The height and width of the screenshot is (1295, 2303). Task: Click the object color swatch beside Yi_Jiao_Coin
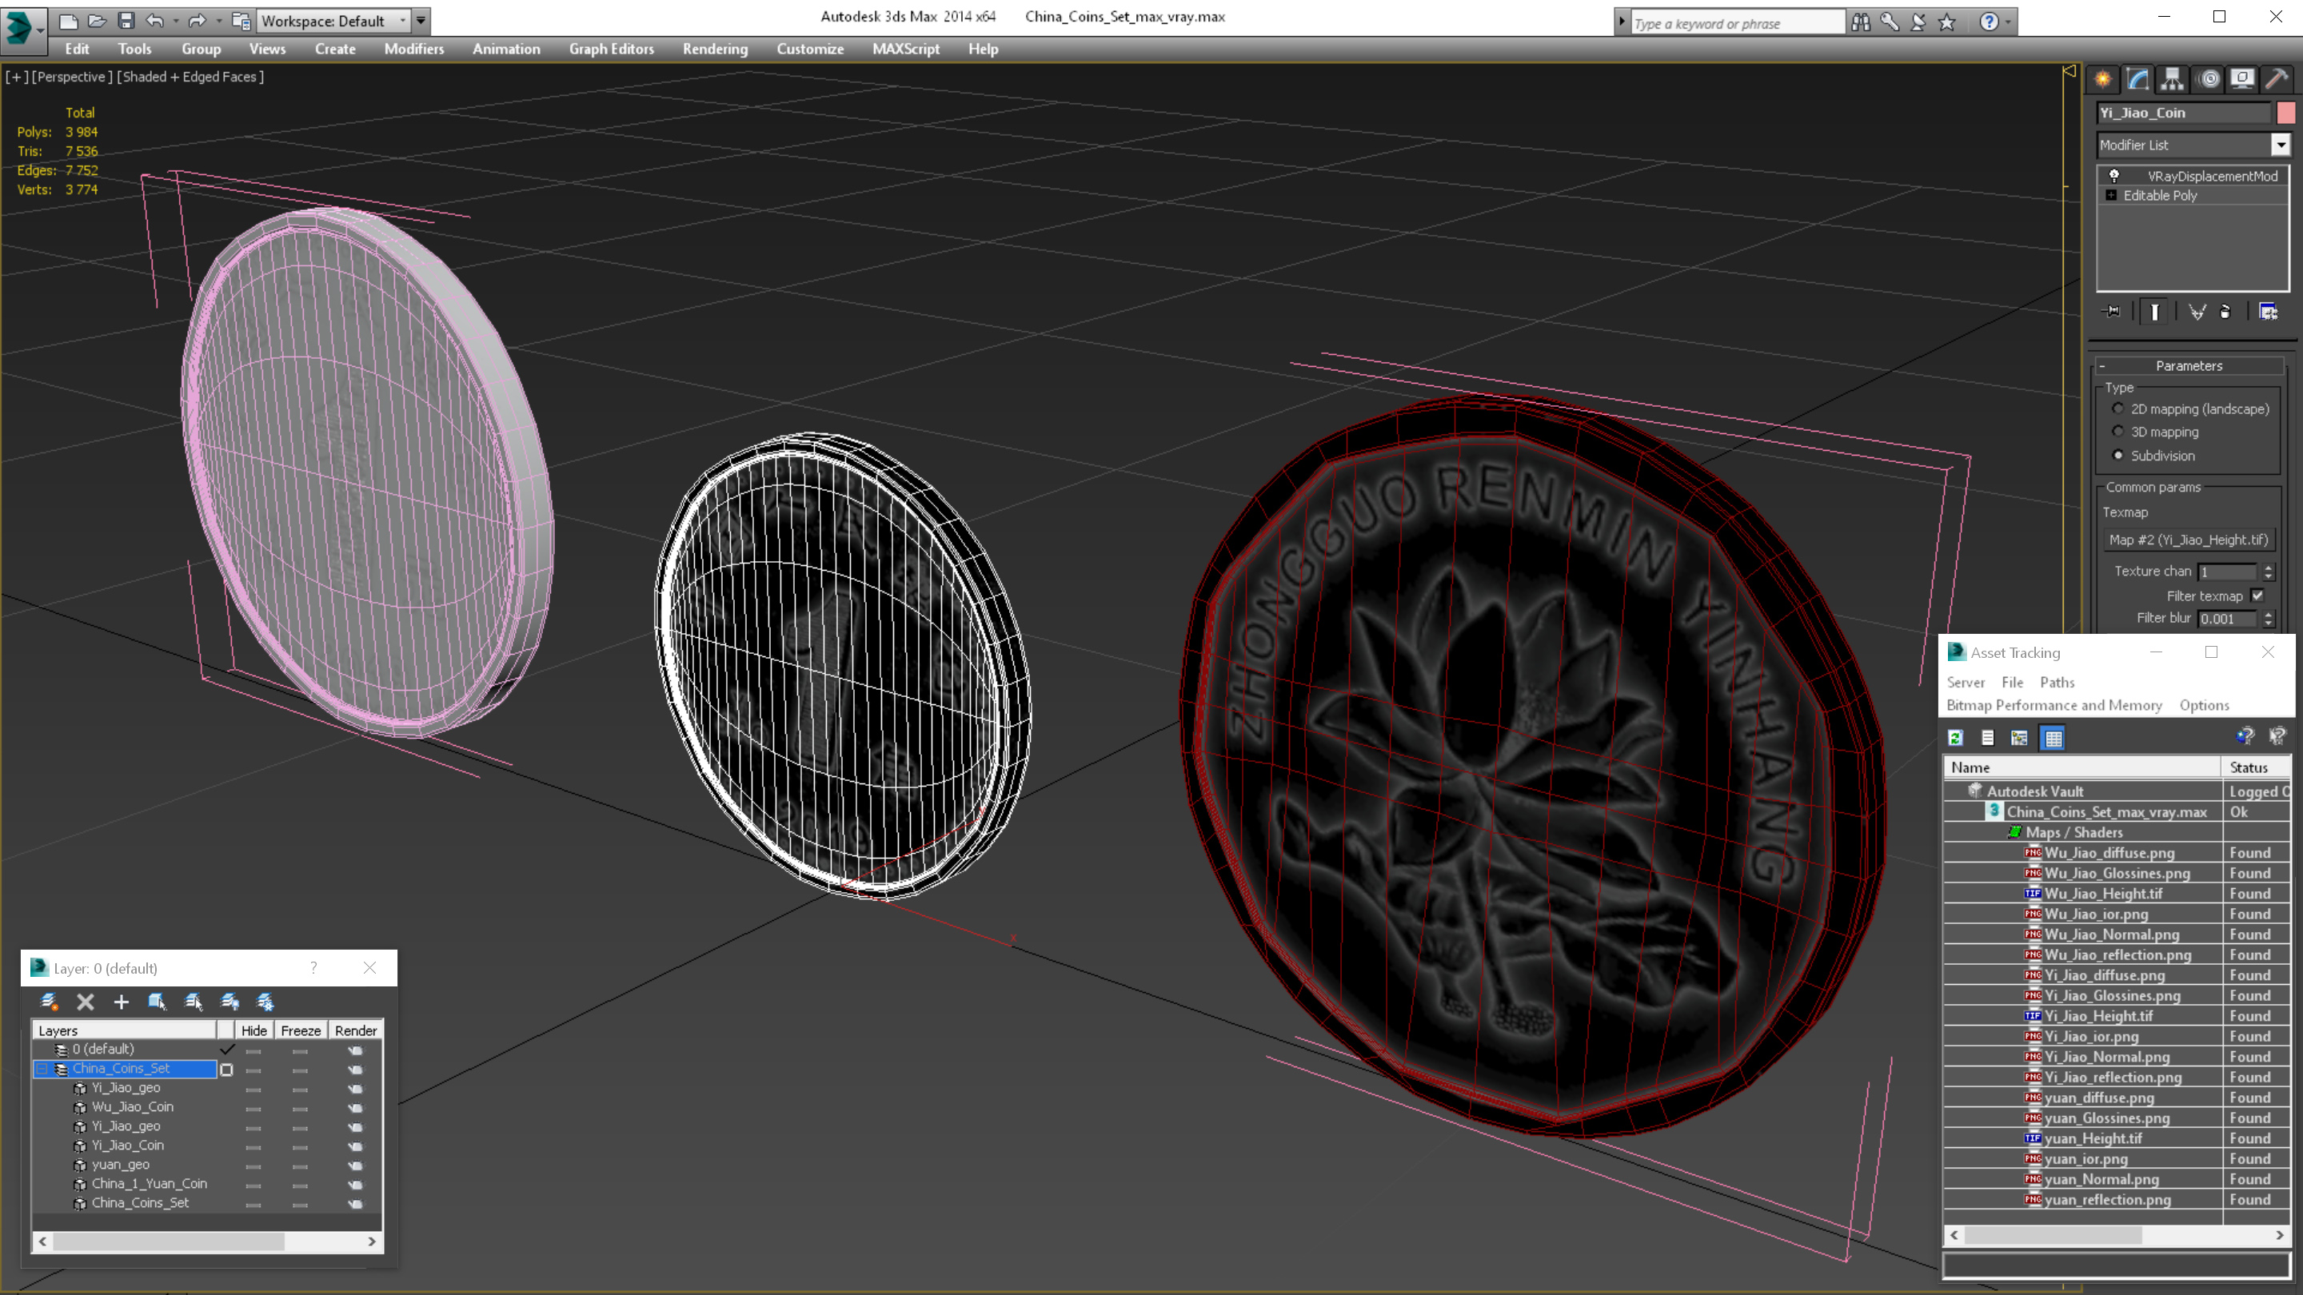pos(2286,113)
